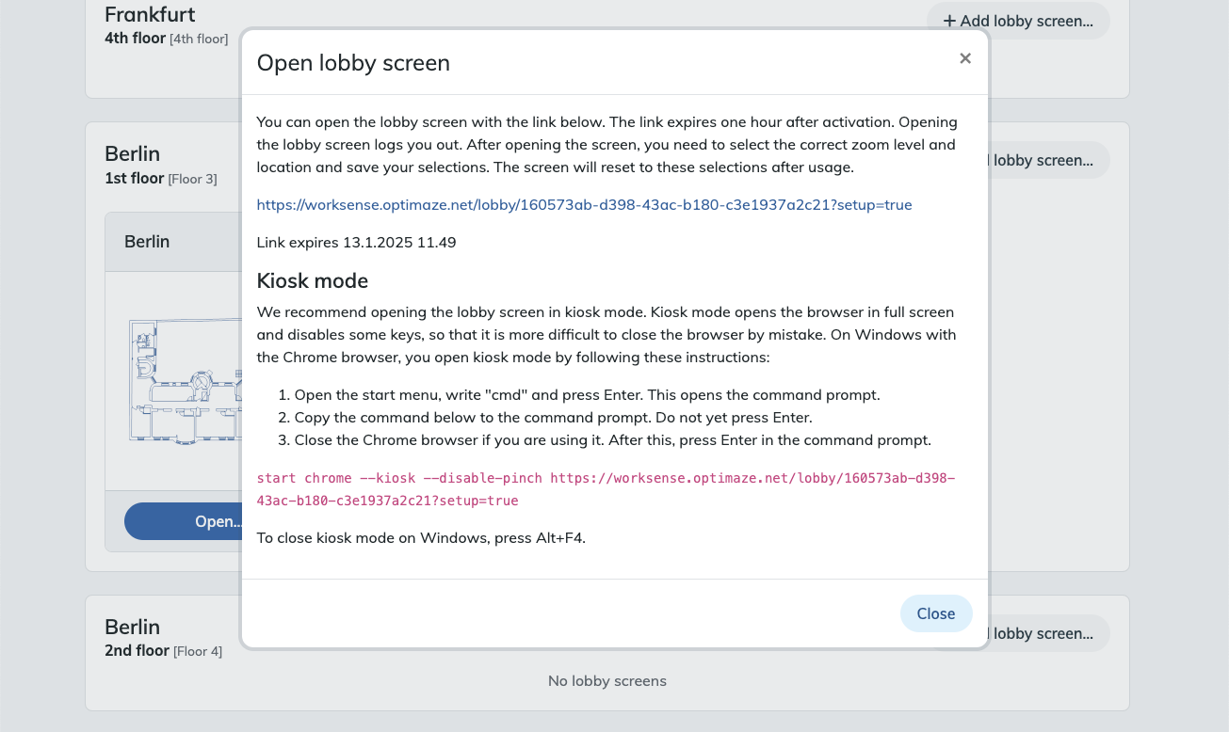Select the Berlin 2nd floor heading
Screen dimensions: 1229x732
tap(132, 628)
